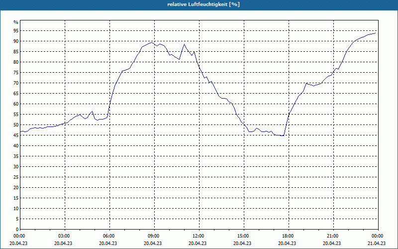
Task: Click the 20 y-axis value
Action: click(x=16, y=188)
